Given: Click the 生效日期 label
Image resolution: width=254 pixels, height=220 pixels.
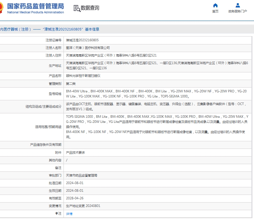Looking at the screenshot, I should 55,191.
